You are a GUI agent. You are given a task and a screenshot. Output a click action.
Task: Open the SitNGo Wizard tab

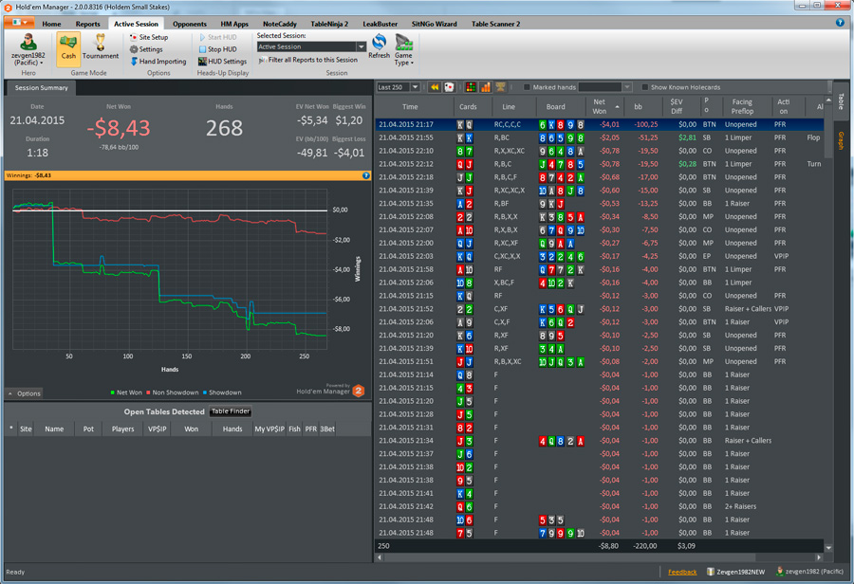[x=434, y=24]
